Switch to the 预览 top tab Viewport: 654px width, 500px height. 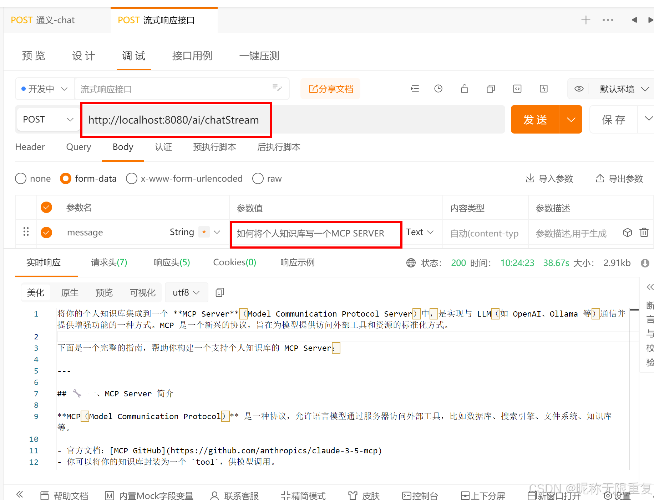pyautogui.click(x=34, y=56)
